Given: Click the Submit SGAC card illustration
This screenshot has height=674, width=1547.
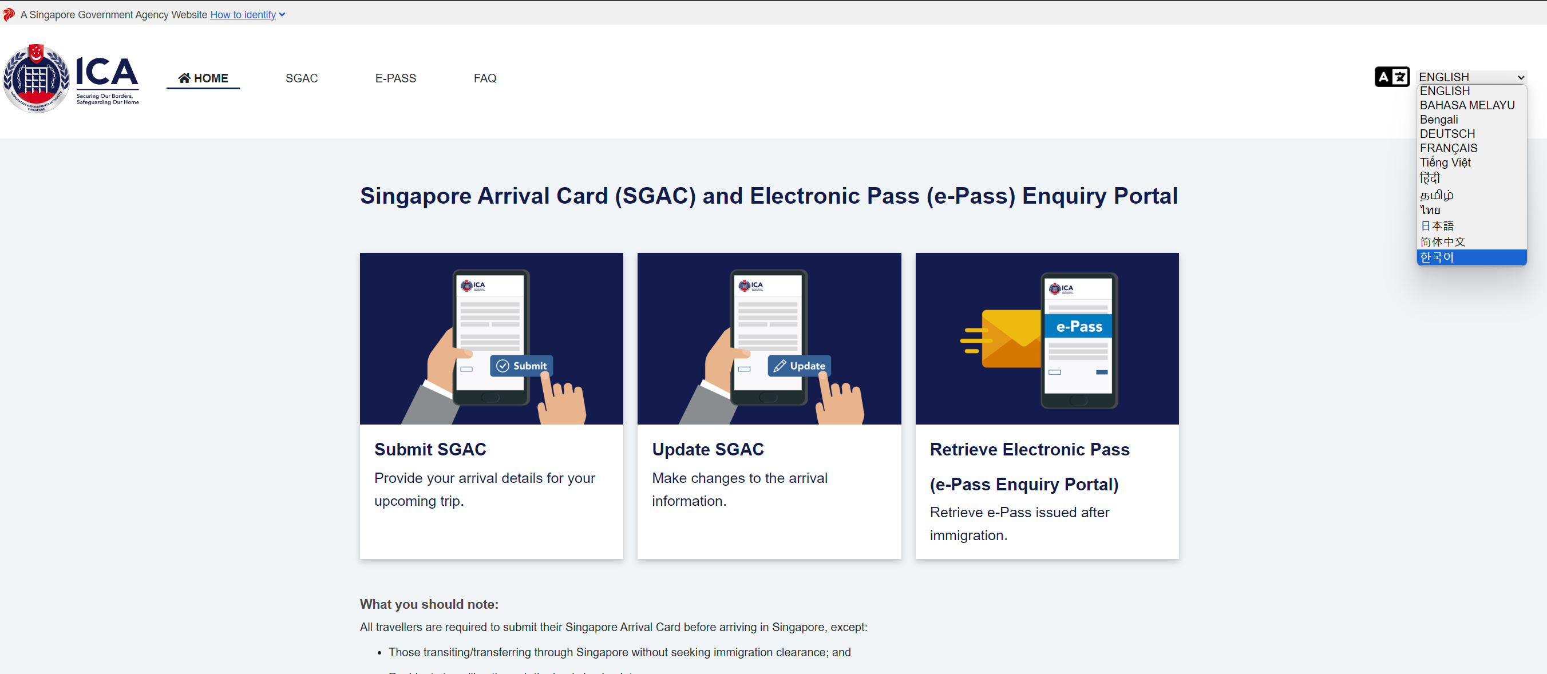Looking at the screenshot, I should 491,339.
